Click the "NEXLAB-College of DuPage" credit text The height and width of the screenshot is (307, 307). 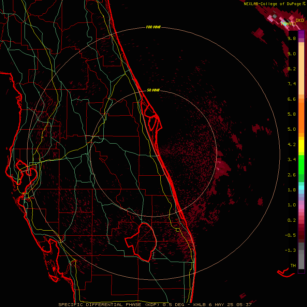point(272,4)
